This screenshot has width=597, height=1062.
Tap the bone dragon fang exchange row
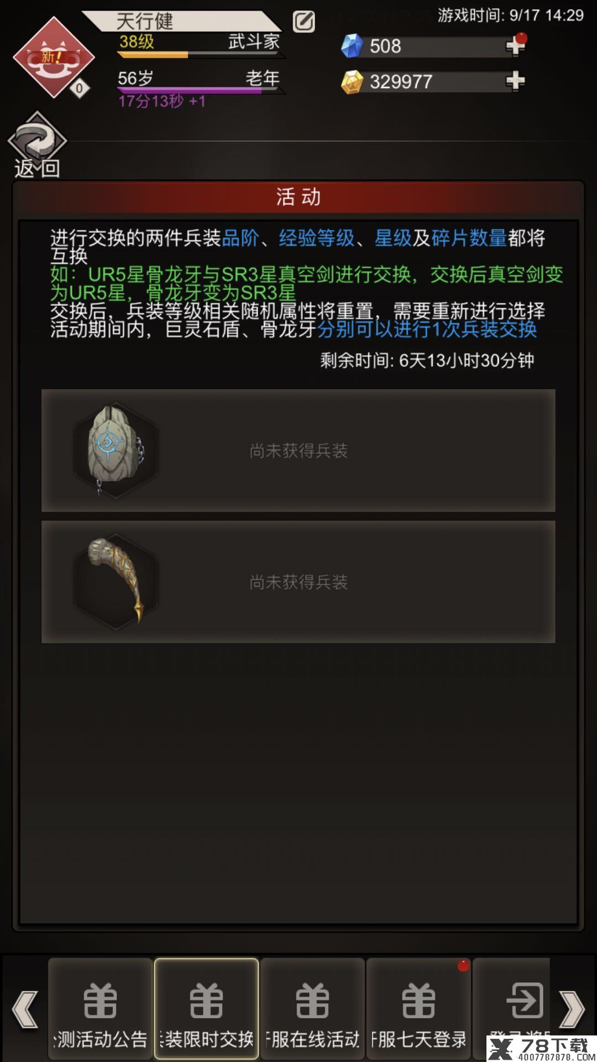coord(298,582)
